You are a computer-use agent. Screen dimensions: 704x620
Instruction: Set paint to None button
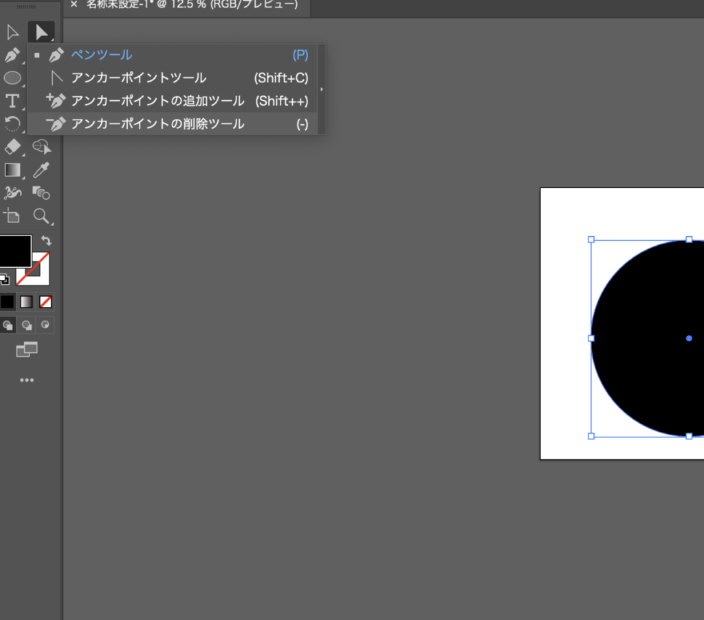pos(45,301)
